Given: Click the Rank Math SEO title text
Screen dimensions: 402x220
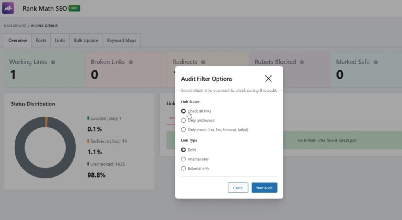Looking at the screenshot, I should point(45,9).
